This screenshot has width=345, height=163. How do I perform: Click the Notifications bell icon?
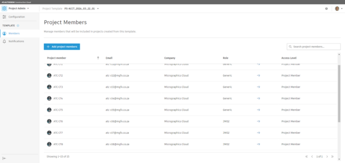4,42
